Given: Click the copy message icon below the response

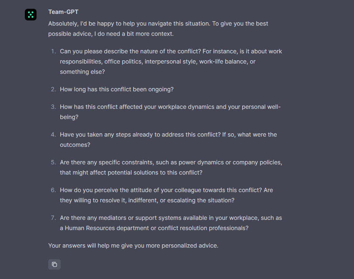Looking at the screenshot, I should point(54,264).
